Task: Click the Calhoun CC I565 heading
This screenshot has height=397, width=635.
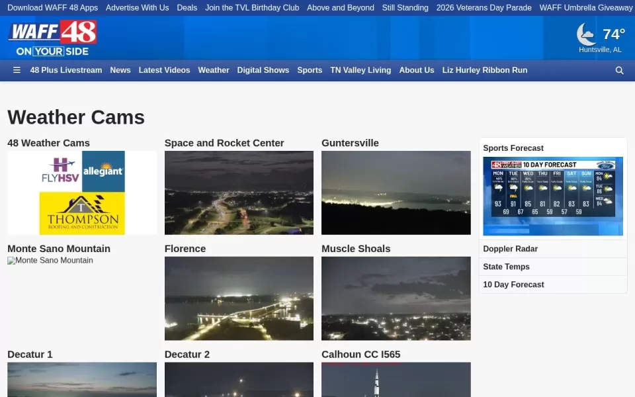Action: [361, 355]
